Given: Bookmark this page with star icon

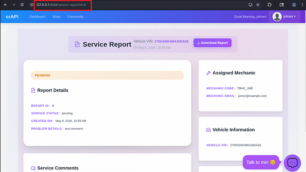Looking at the screenshot, I should pos(258,5).
